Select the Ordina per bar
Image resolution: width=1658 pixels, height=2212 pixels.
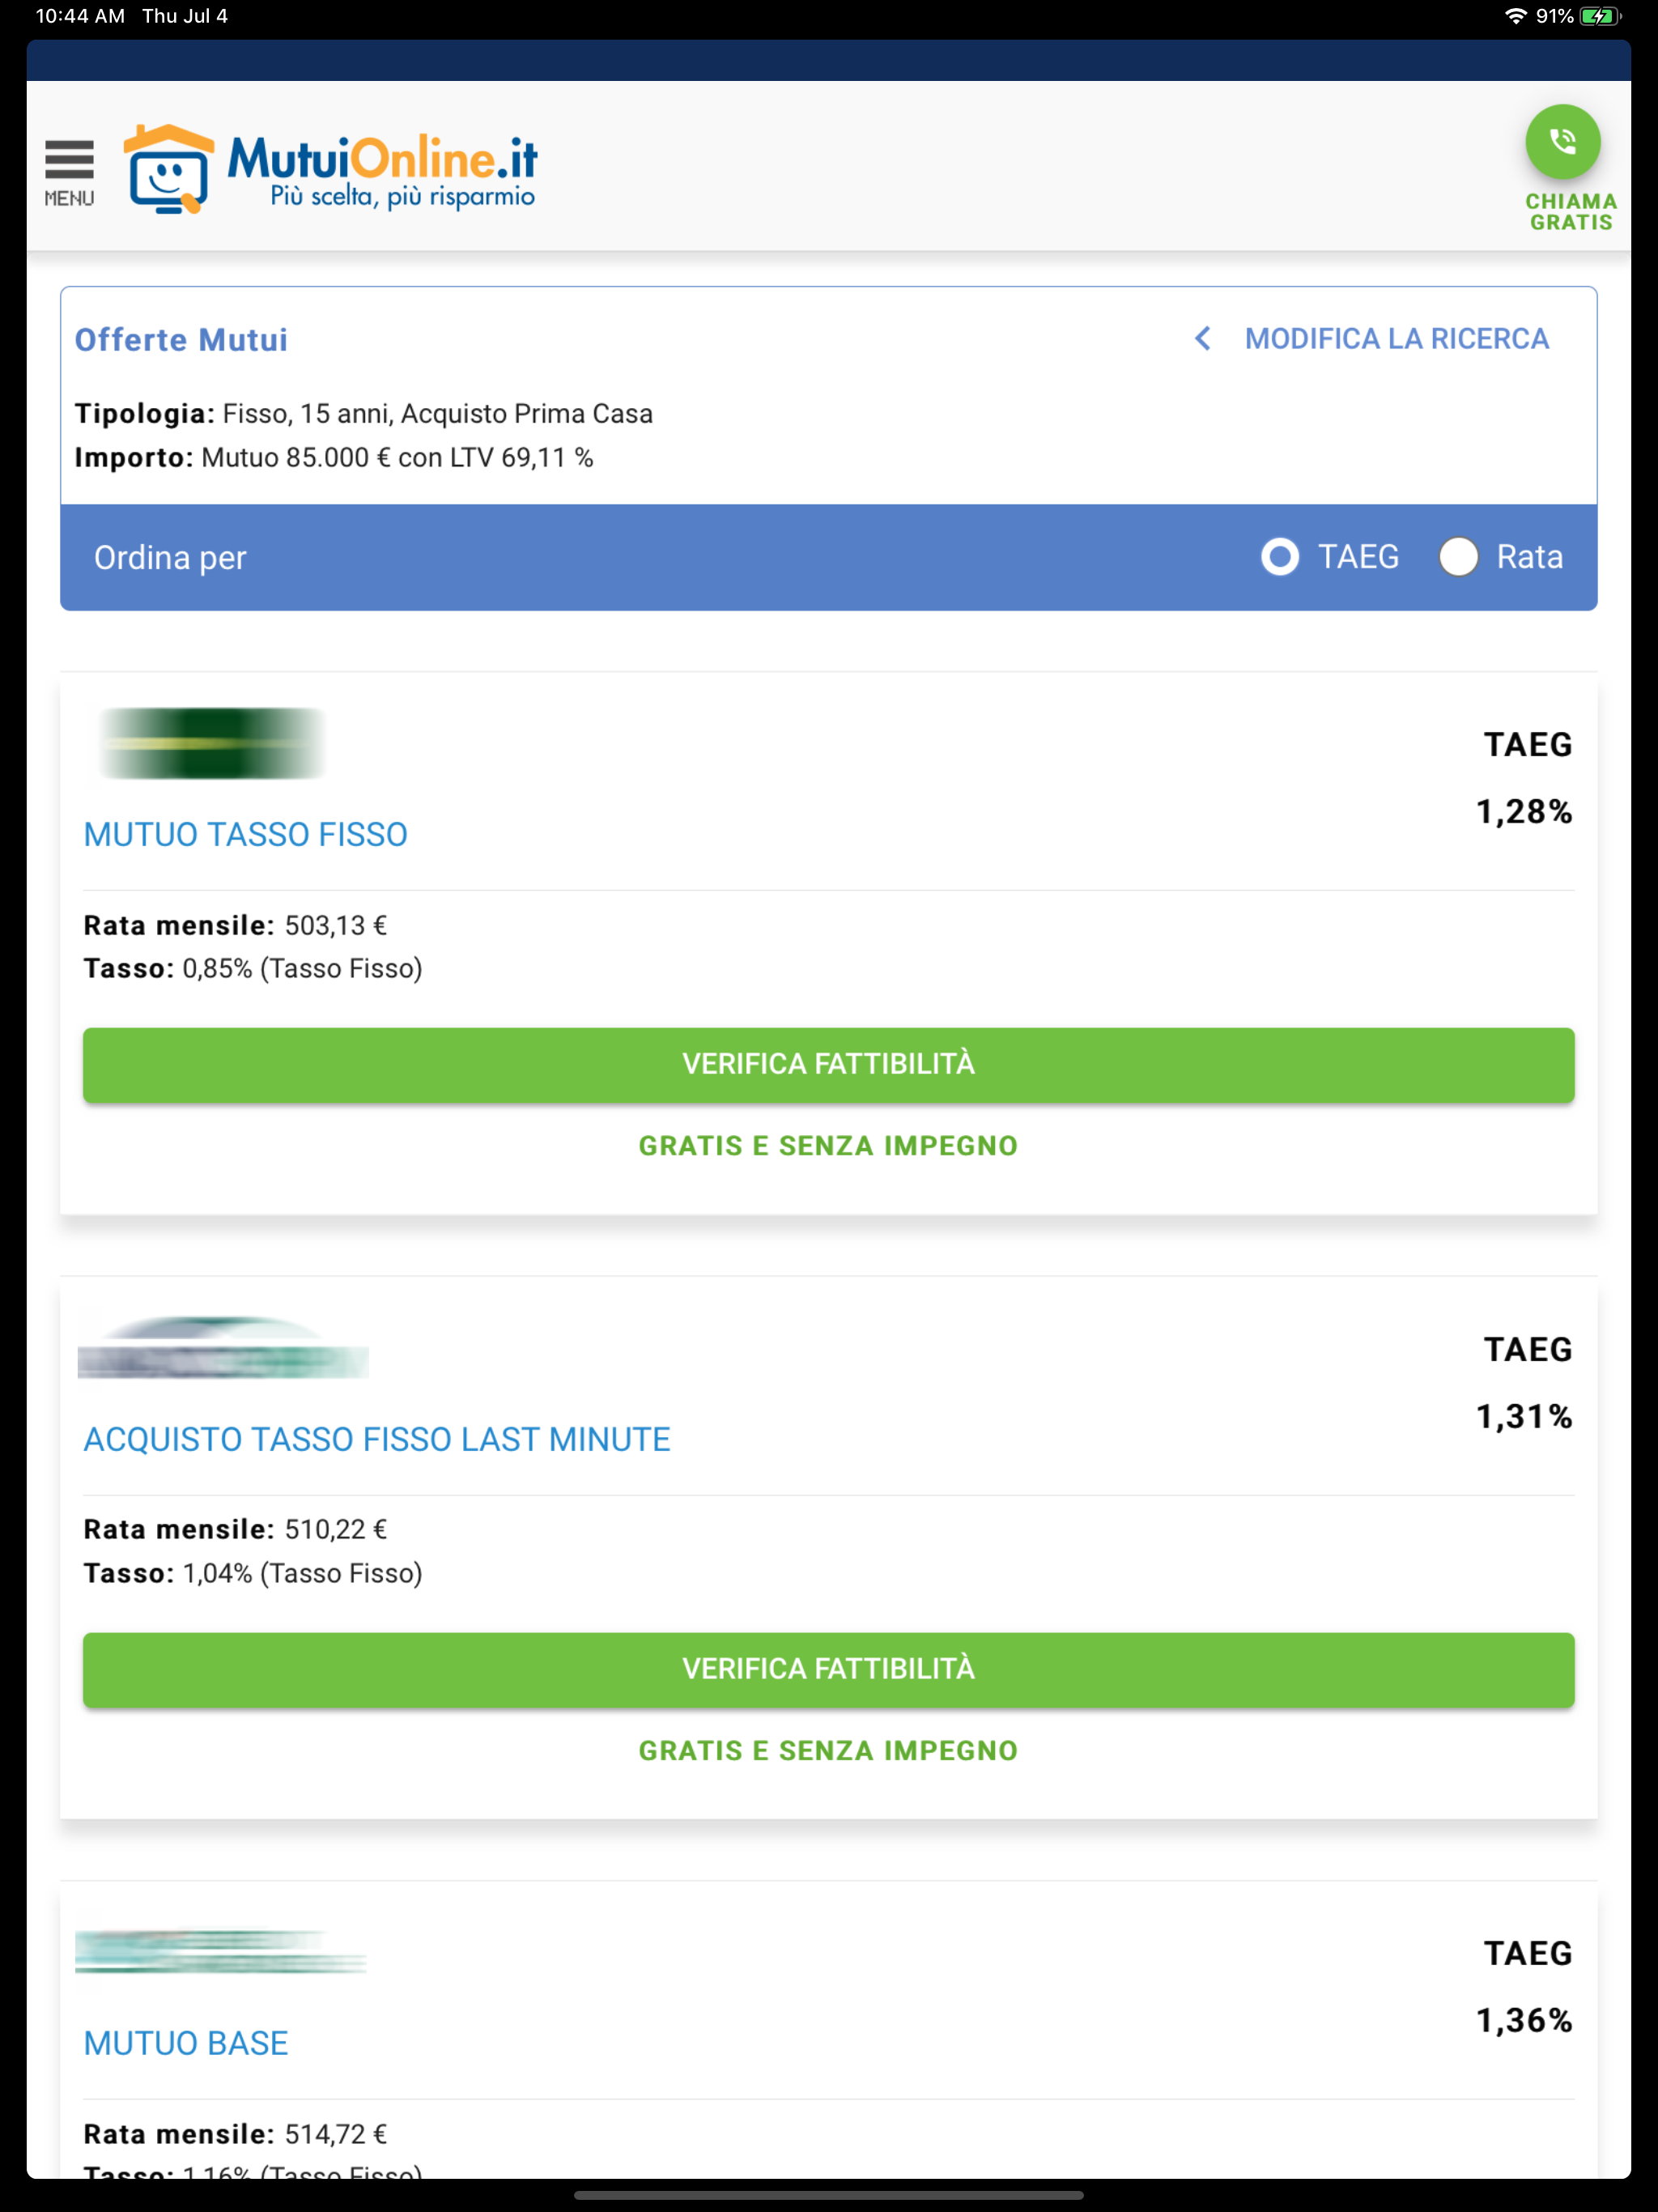pyautogui.click(x=170, y=557)
